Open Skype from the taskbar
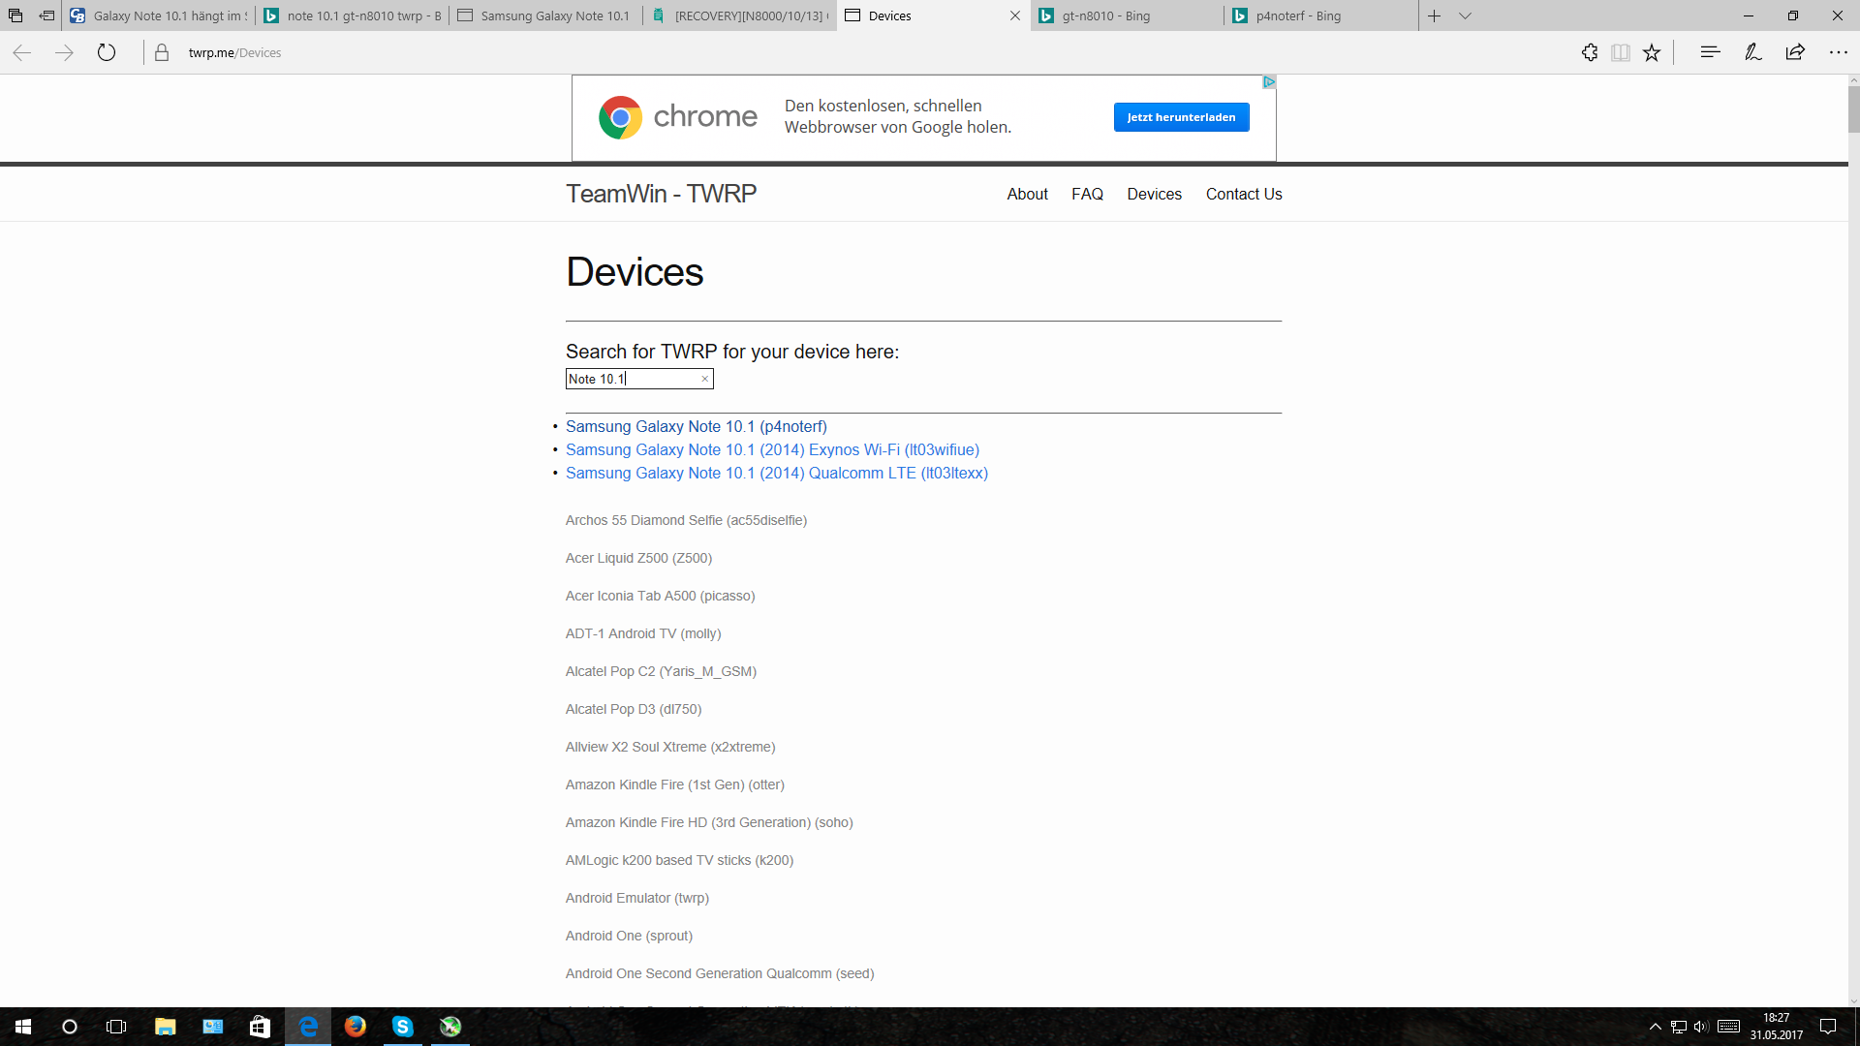Viewport: 1860px width, 1046px height. (x=402, y=1027)
